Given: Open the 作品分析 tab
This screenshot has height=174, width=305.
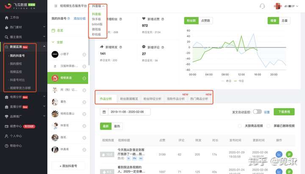Looking at the screenshot, I should 106,99.
